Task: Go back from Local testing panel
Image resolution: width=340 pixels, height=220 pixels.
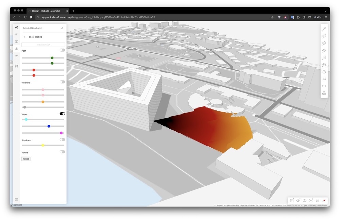Action: pos(24,37)
